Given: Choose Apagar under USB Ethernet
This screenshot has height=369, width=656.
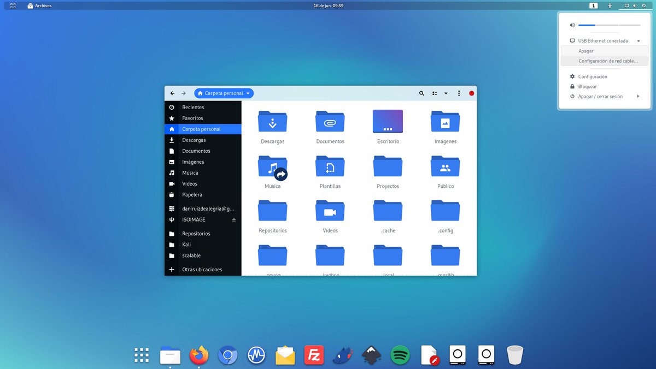Looking at the screenshot, I should click(x=605, y=51).
